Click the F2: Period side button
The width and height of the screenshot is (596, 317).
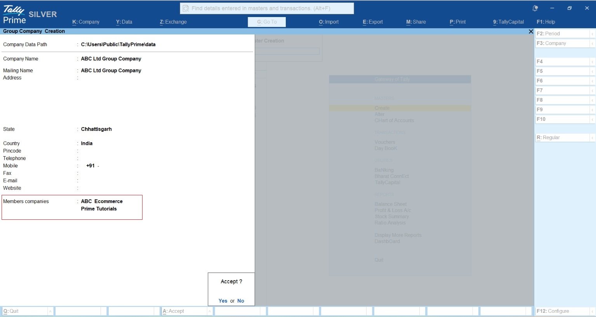(x=562, y=34)
